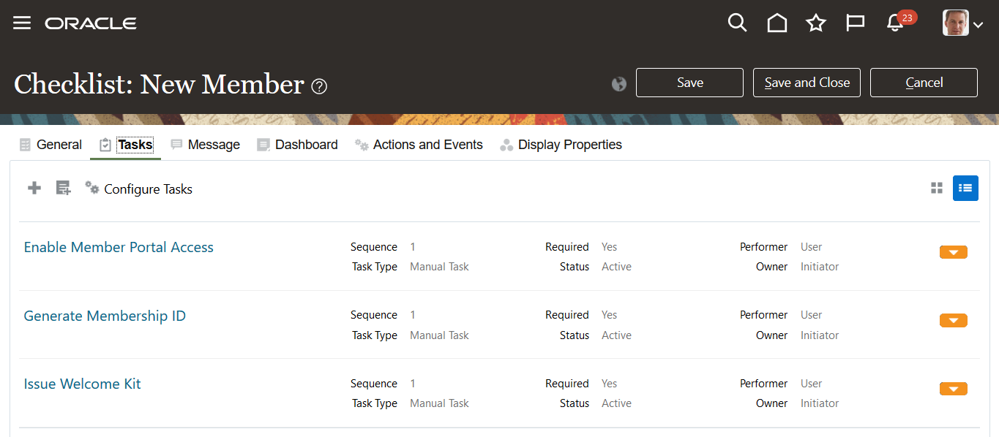This screenshot has width=999, height=437.
Task: Expand actions menu for Enable Member Portal Access
Action: pyautogui.click(x=953, y=252)
